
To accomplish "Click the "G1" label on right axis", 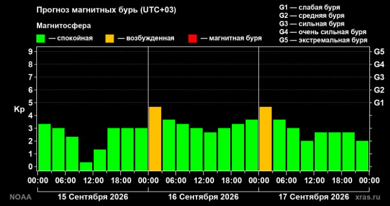I will (x=379, y=103).
